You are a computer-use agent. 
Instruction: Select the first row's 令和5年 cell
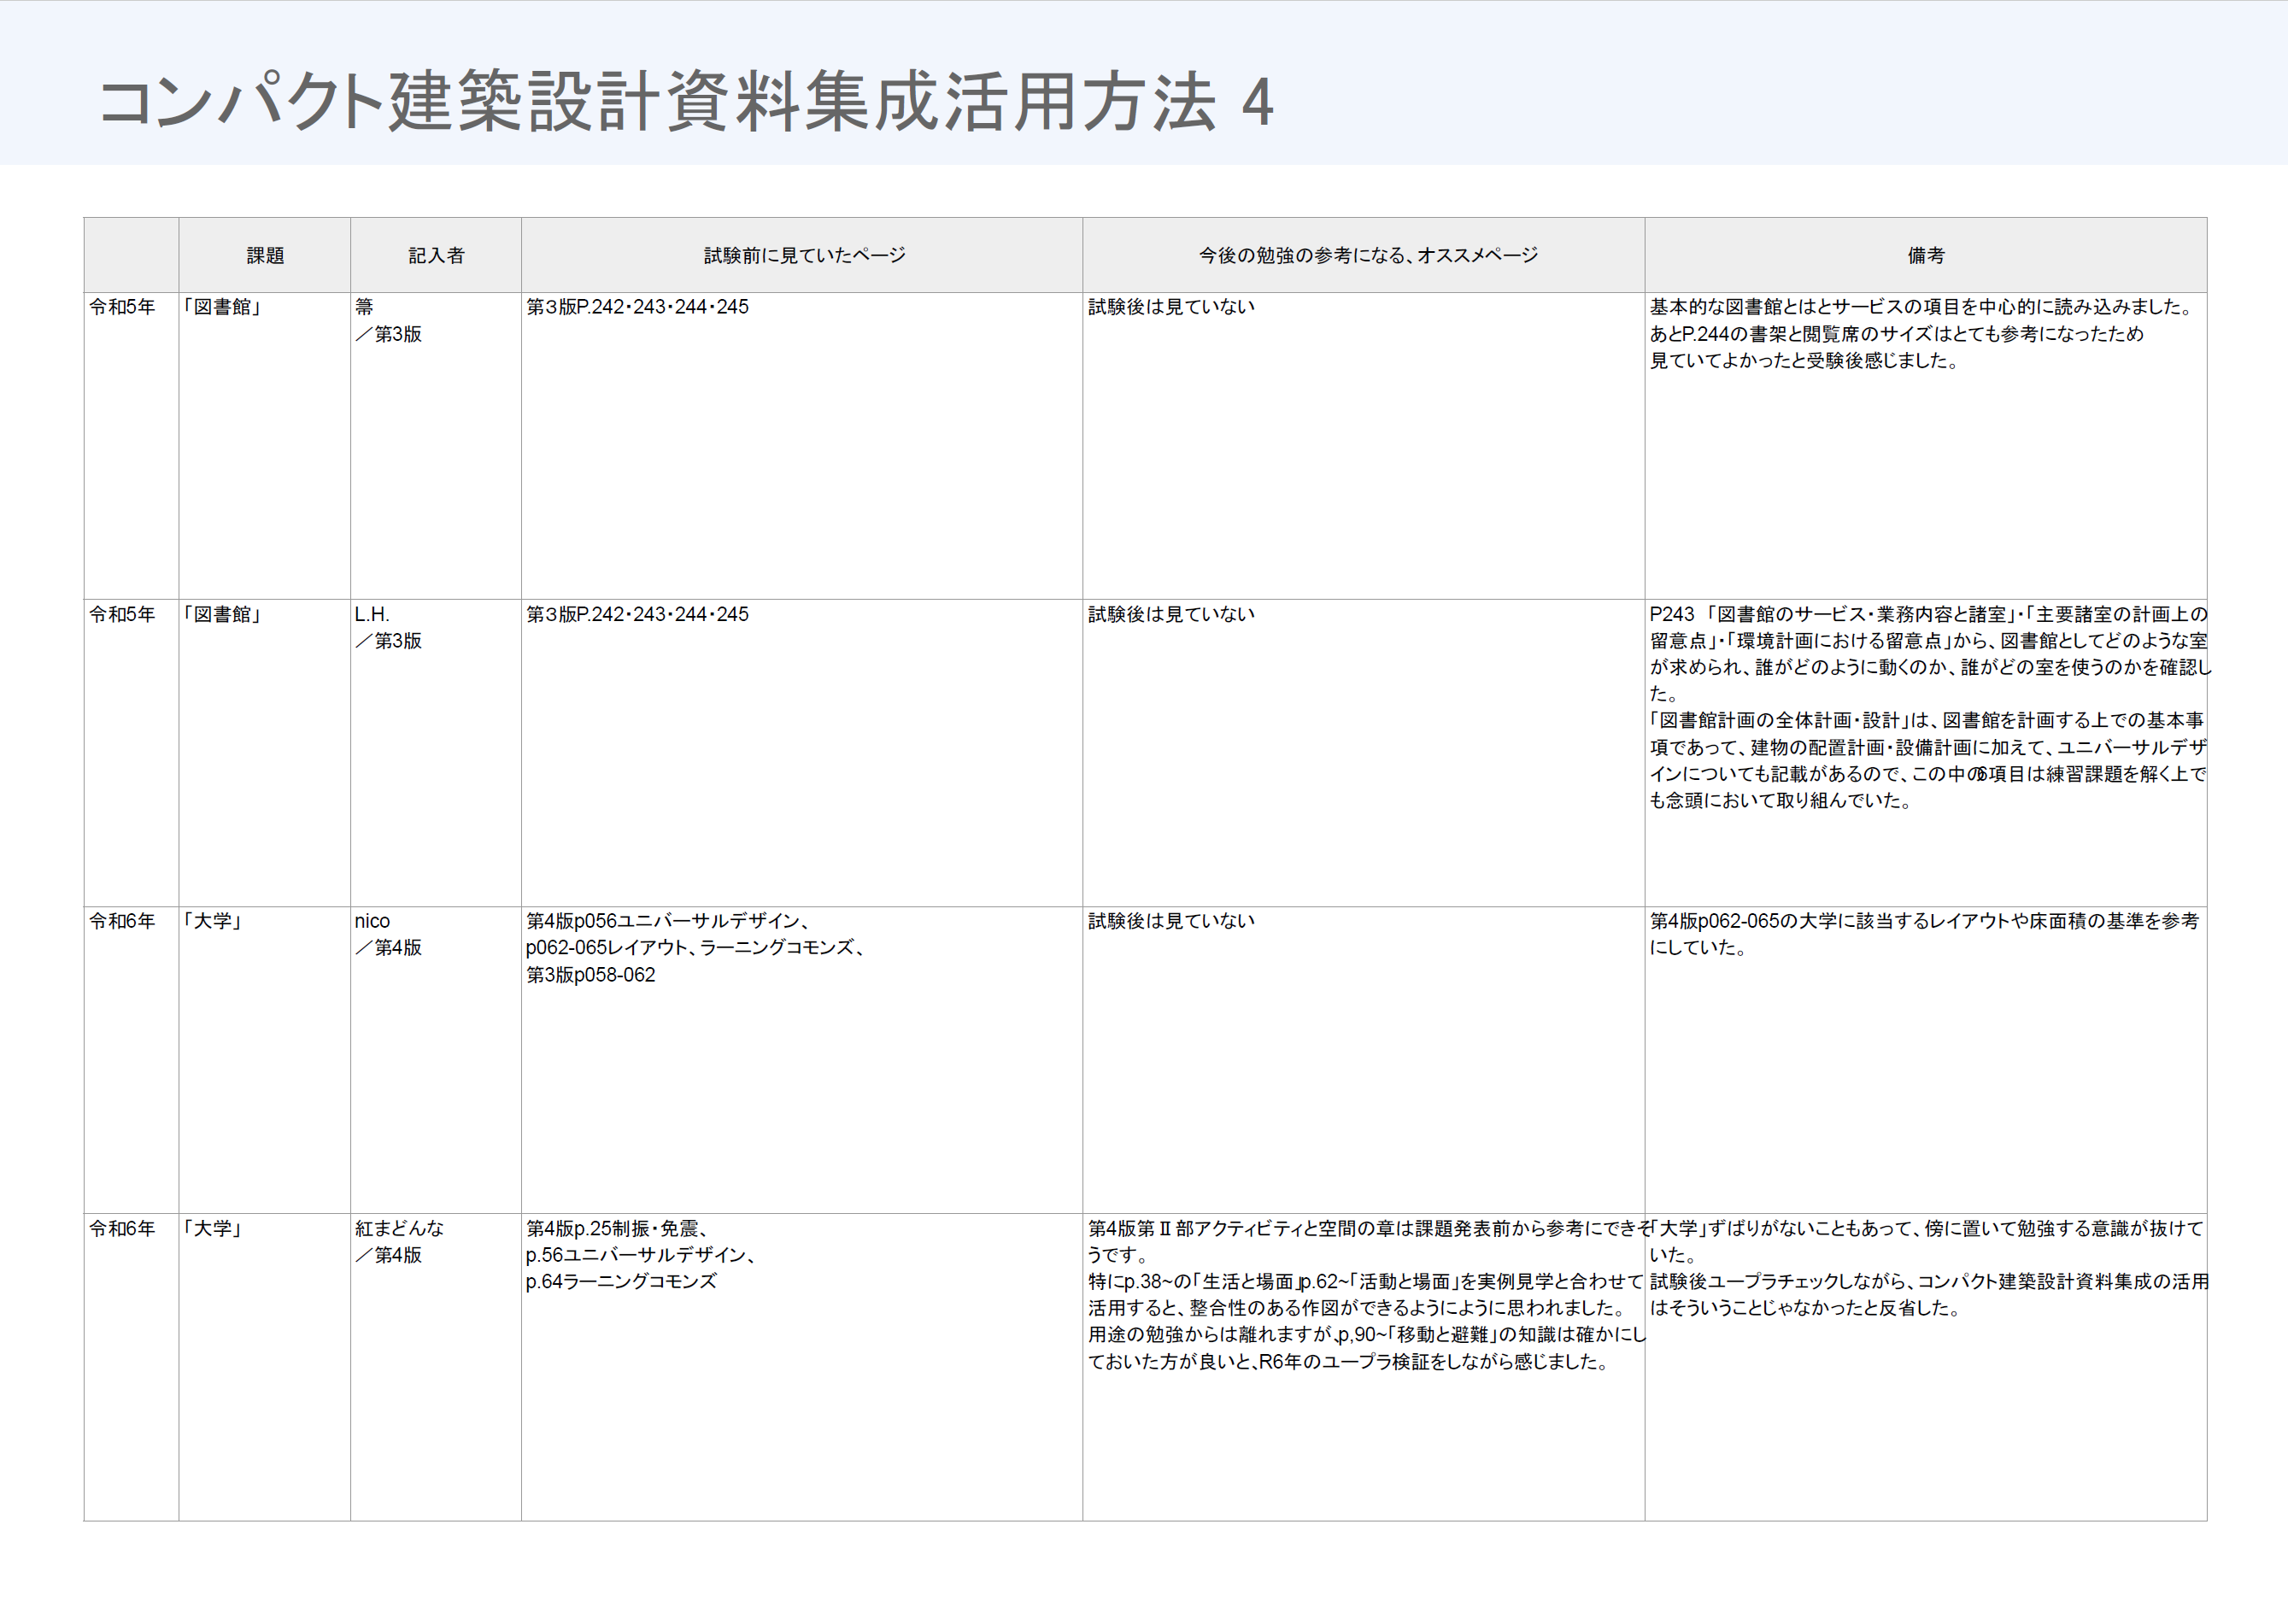pyautogui.click(x=123, y=307)
